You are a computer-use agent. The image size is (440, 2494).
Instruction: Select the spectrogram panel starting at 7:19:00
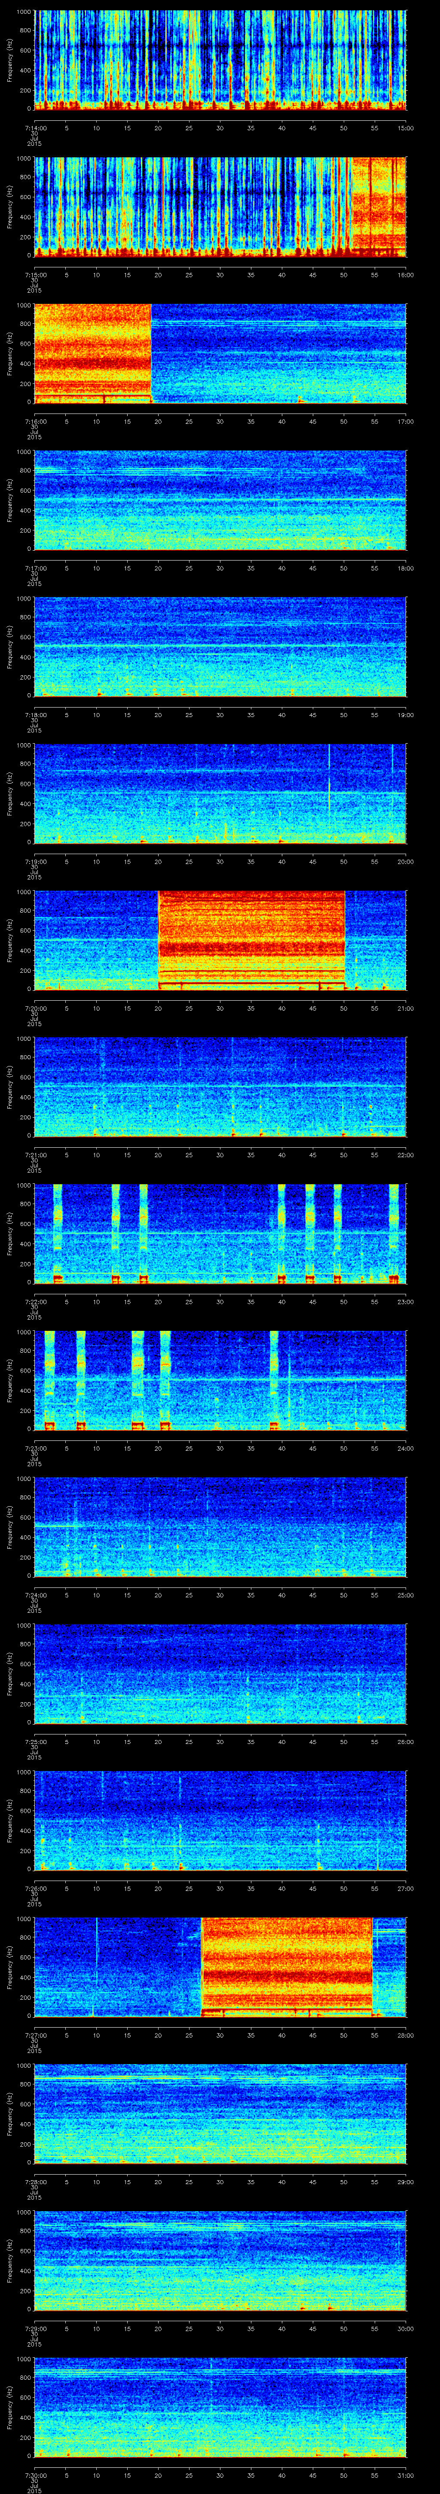220,793
